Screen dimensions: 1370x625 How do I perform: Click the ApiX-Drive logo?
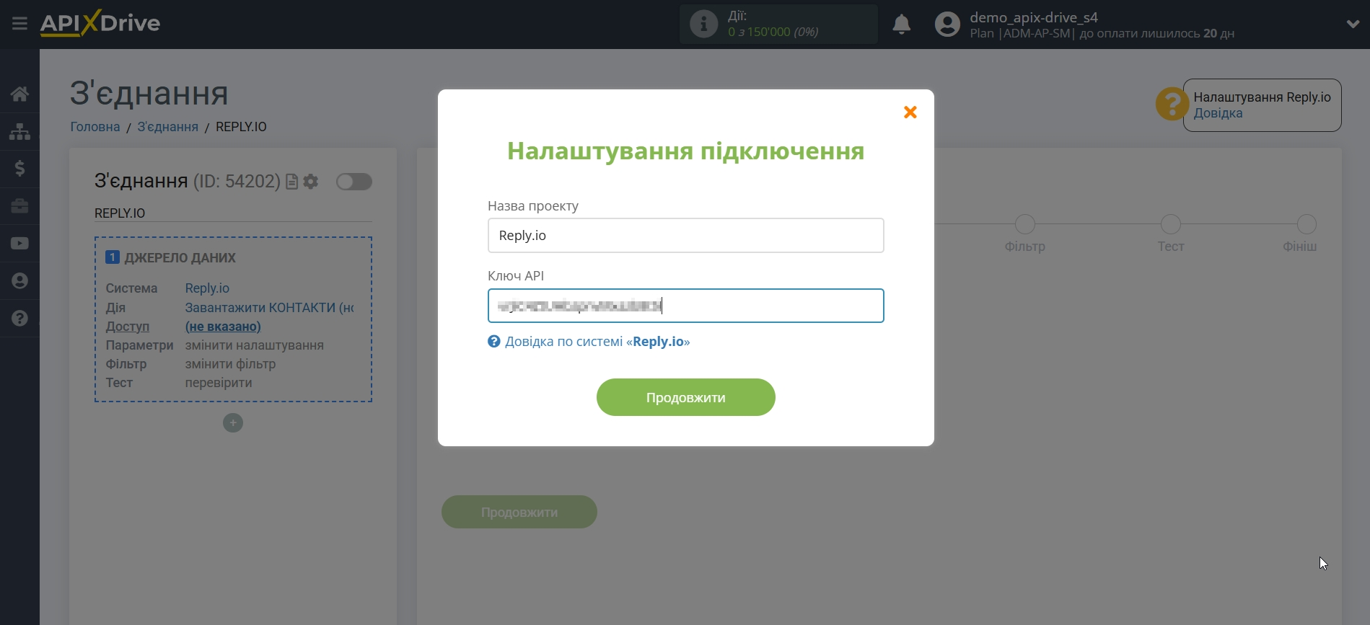[100, 23]
